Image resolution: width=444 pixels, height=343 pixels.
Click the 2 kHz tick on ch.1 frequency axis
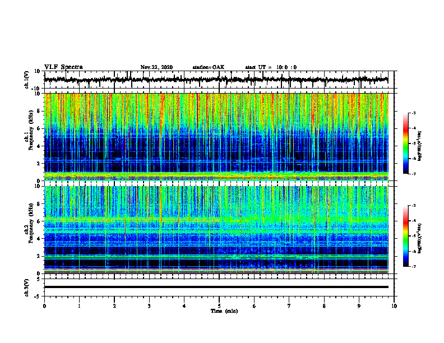coord(39,164)
